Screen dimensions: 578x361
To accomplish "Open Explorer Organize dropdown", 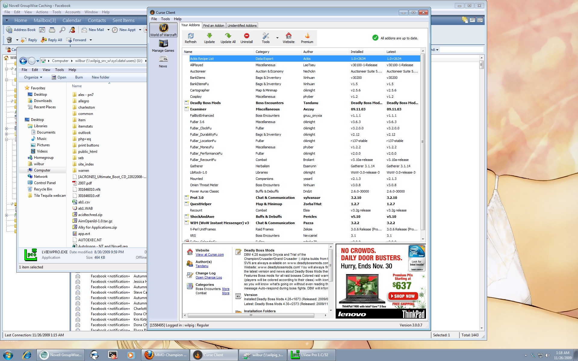I will tap(33, 77).
